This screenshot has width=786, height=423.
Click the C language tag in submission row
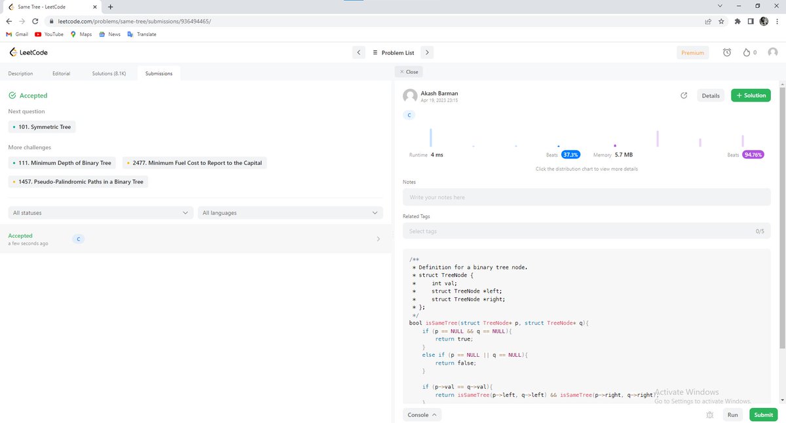click(x=78, y=239)
